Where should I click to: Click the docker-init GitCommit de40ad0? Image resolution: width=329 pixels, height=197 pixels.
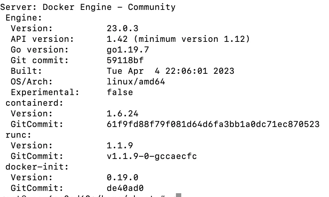pos(125,188)
